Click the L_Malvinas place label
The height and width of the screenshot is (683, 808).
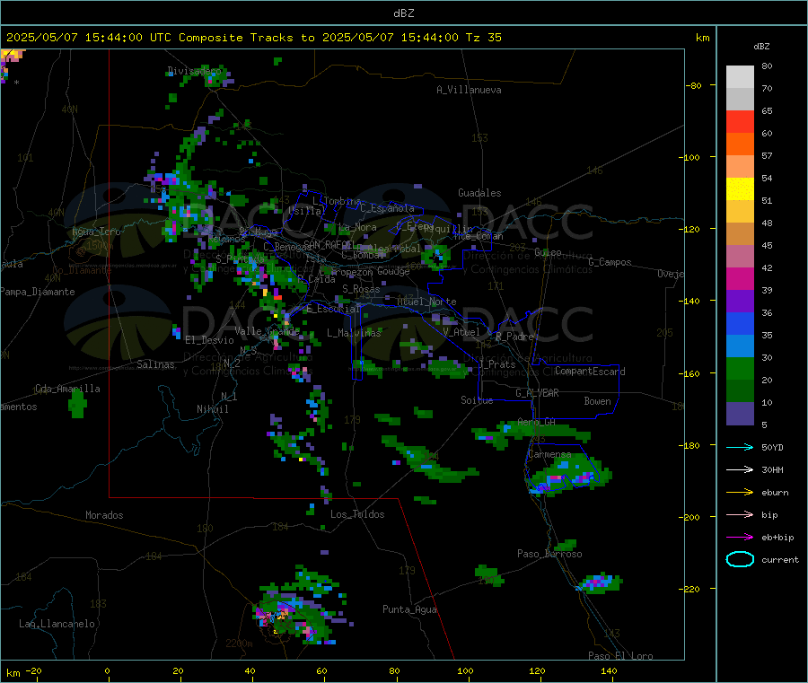(x=354, y=333)
